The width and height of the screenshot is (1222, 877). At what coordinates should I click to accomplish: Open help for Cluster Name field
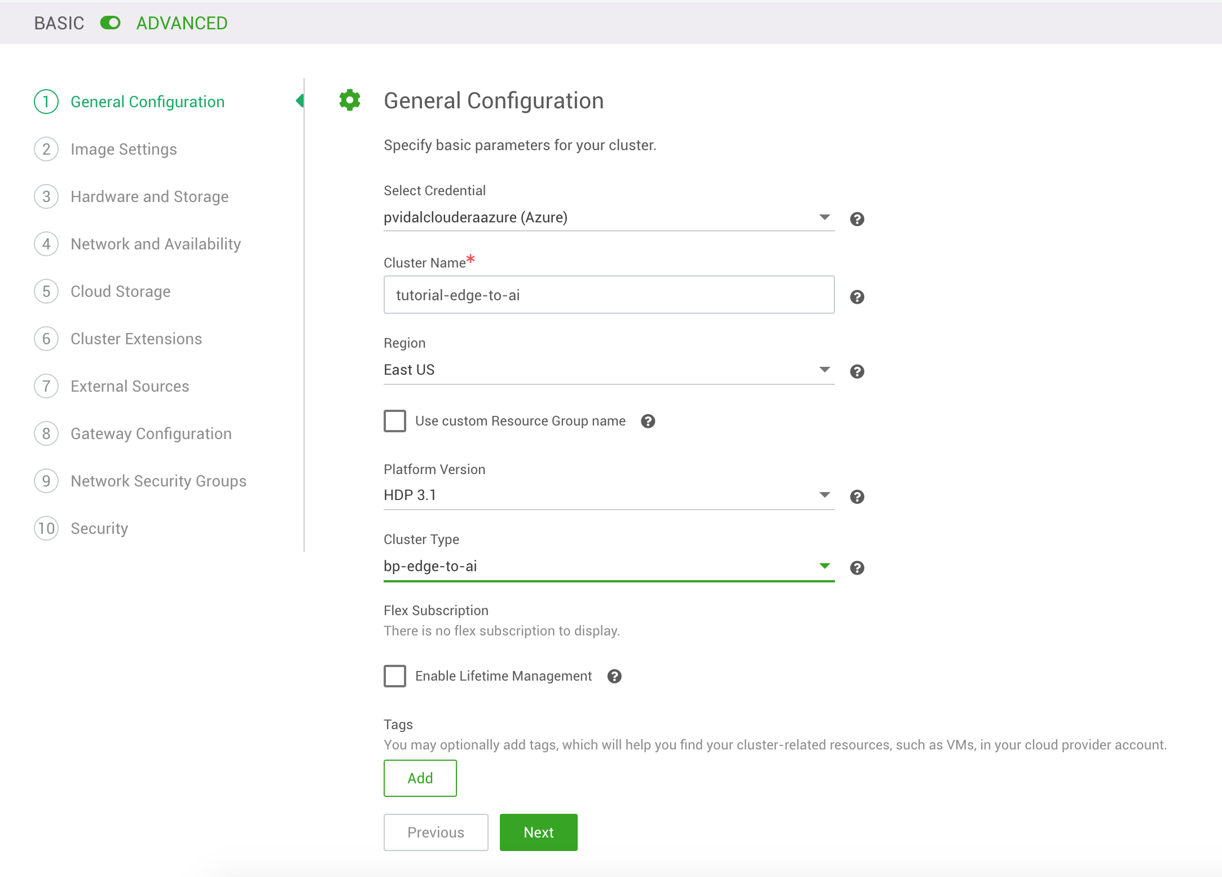click(857, 296)
